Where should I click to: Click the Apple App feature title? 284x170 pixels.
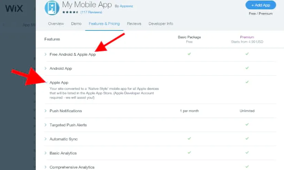point(59,82)
